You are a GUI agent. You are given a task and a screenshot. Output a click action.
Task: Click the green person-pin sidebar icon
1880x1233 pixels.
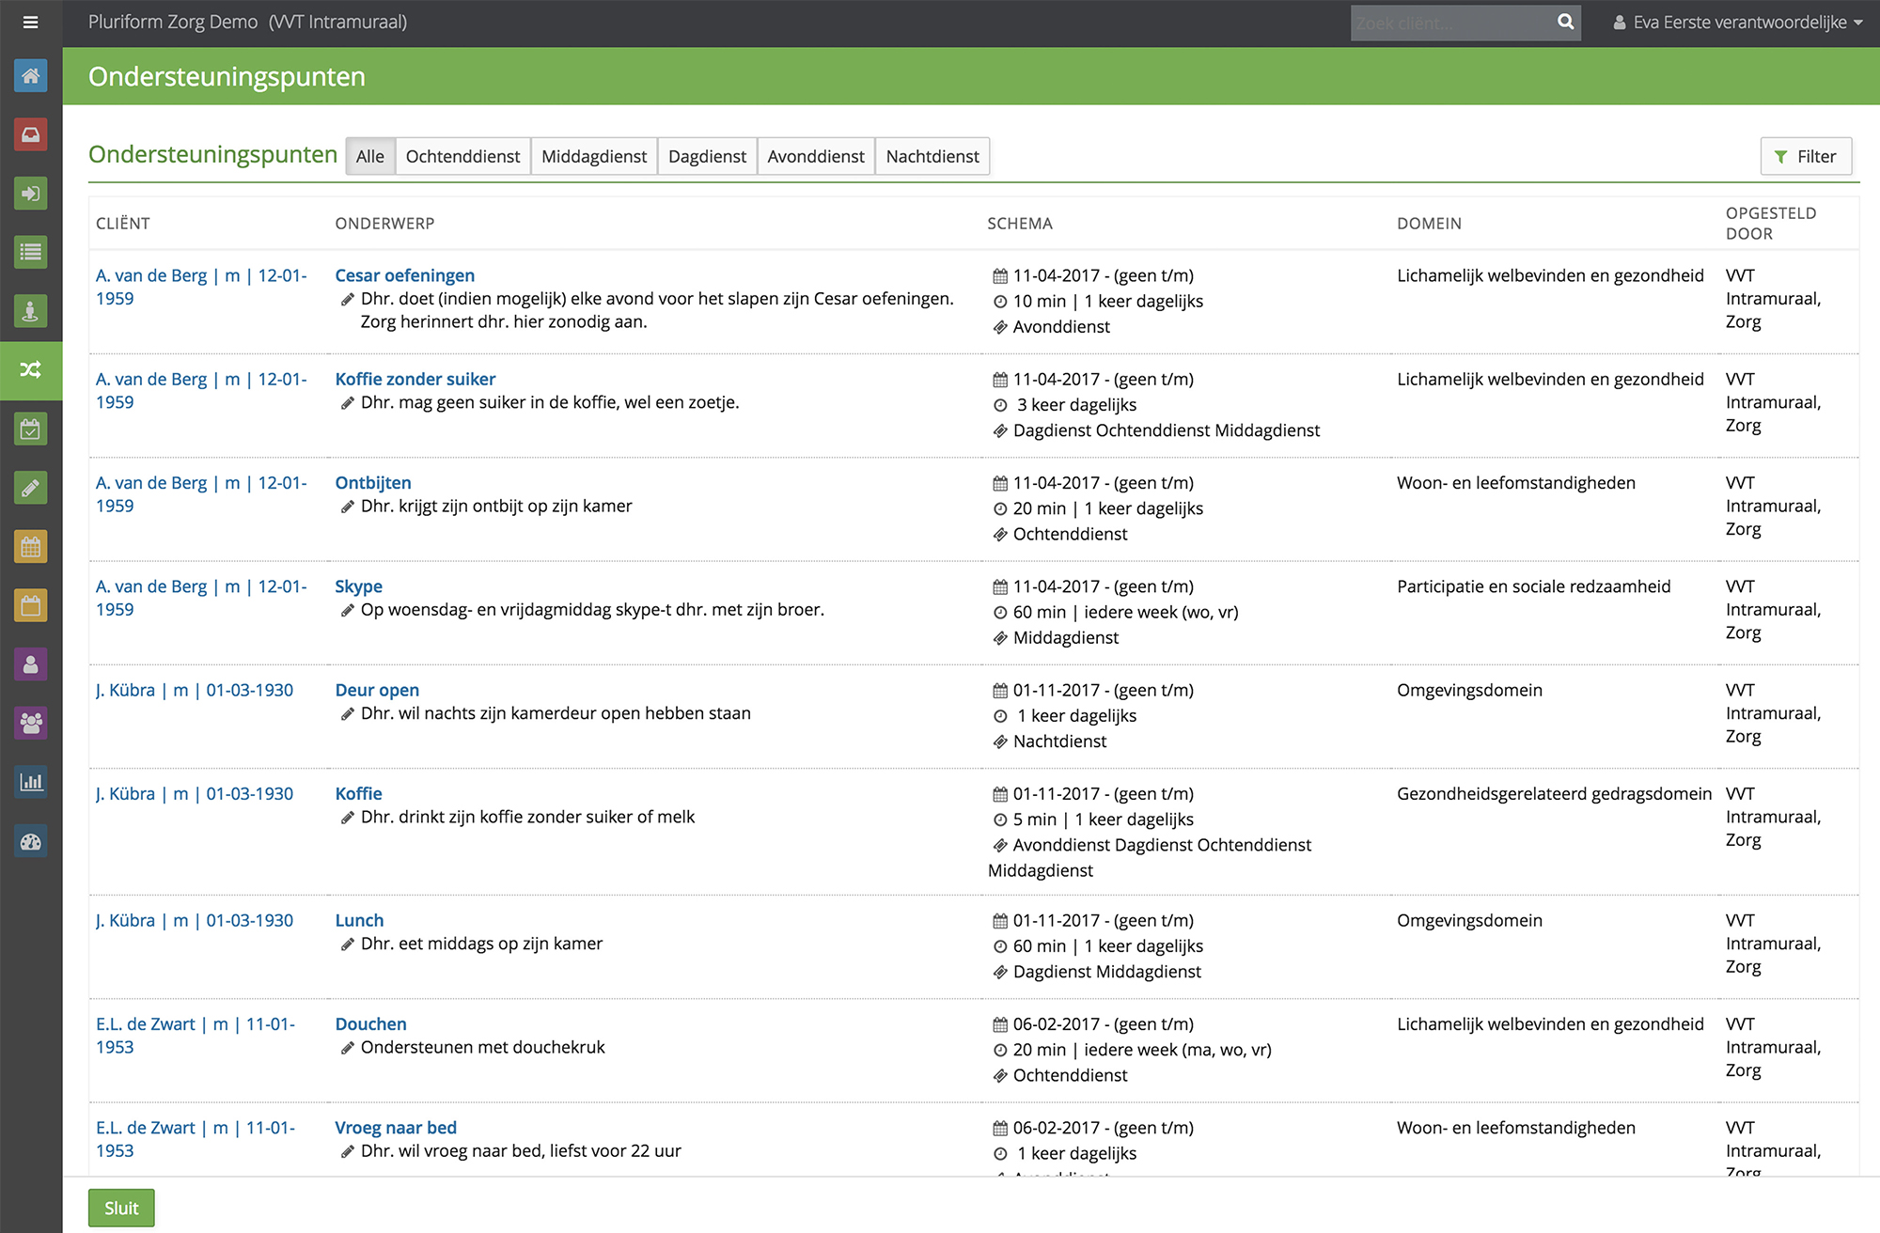click(31, 311)
